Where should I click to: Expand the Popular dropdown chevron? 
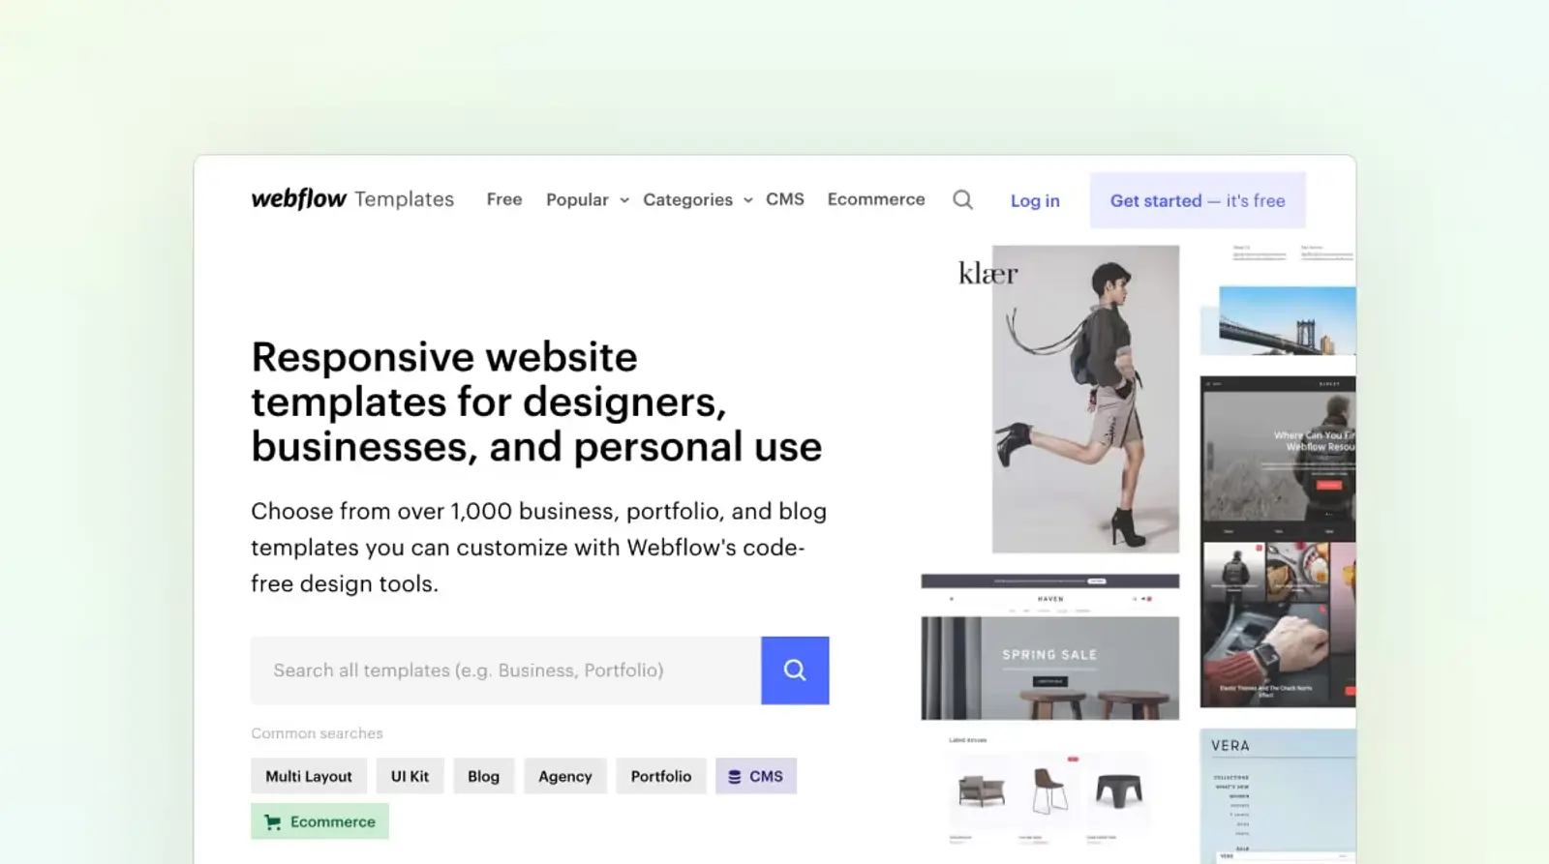click(624, 200)
